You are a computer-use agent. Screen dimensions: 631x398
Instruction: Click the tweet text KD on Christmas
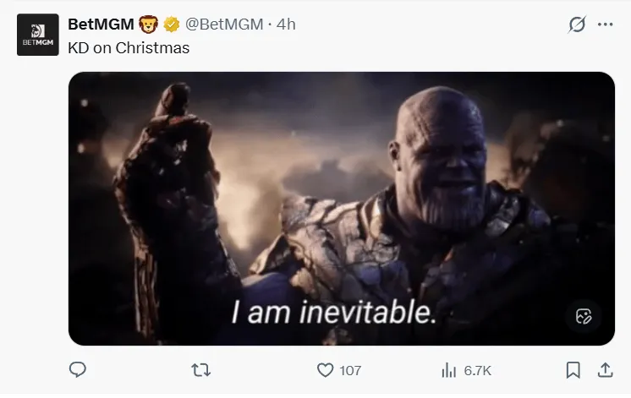(128, 48)
